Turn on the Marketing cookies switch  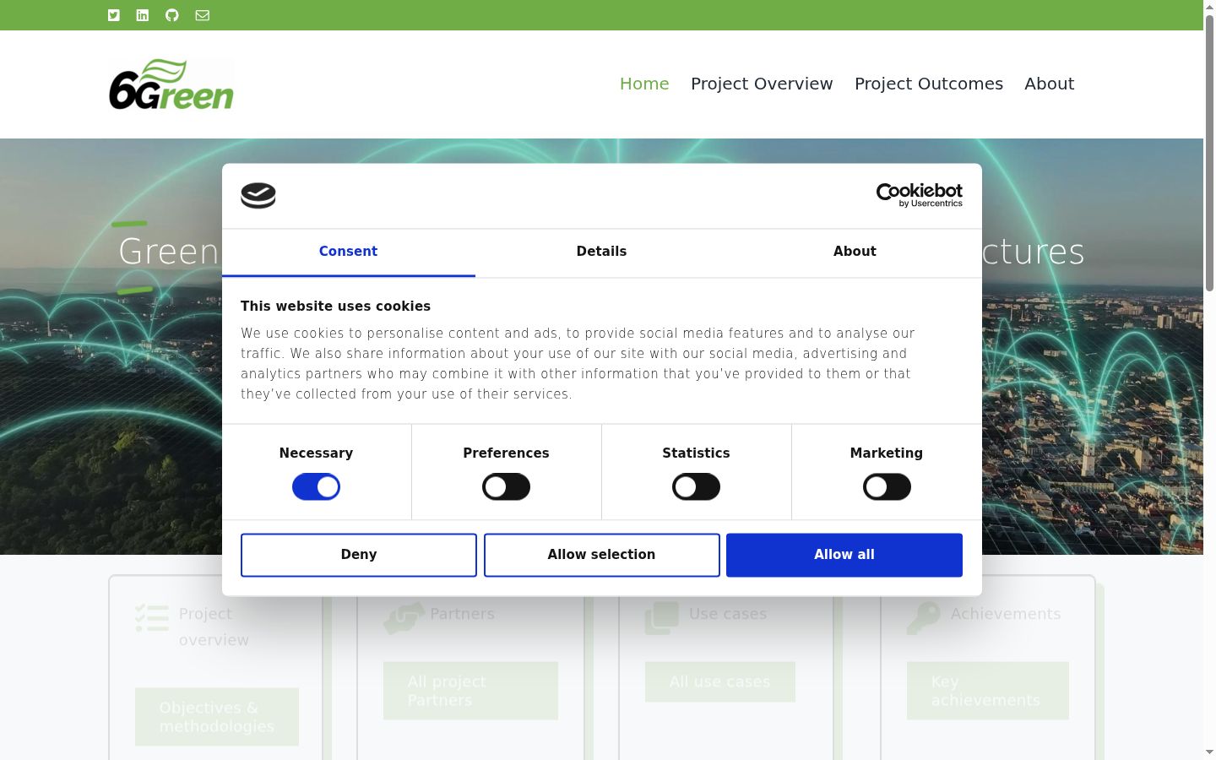[887, 487]
